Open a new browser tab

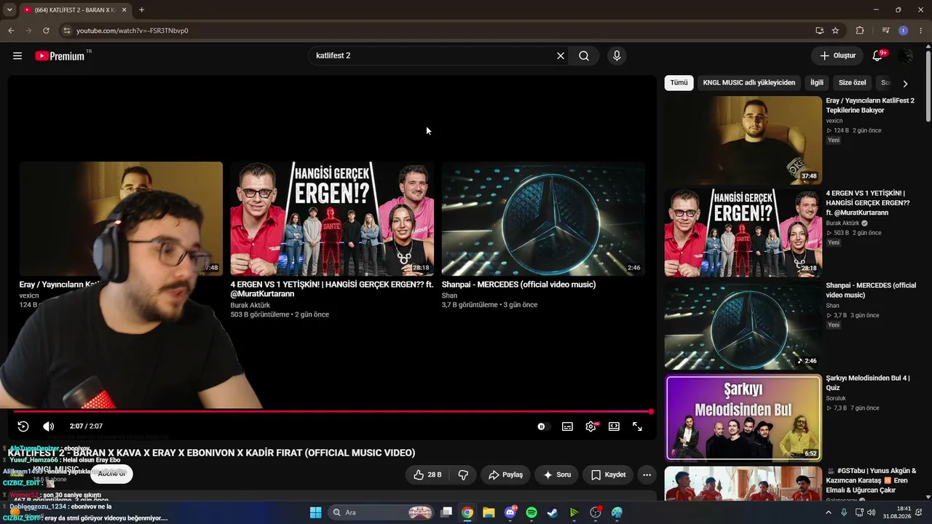click(141, 10)
